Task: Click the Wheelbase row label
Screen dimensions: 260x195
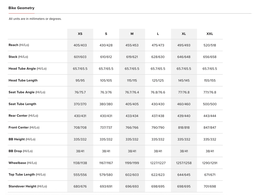Action: [23, 163]
